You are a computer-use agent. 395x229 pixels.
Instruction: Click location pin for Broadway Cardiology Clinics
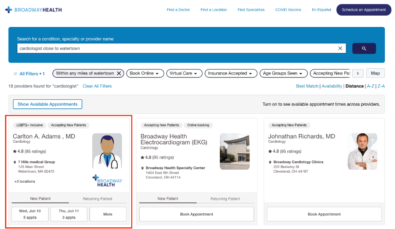click(270, 162)
